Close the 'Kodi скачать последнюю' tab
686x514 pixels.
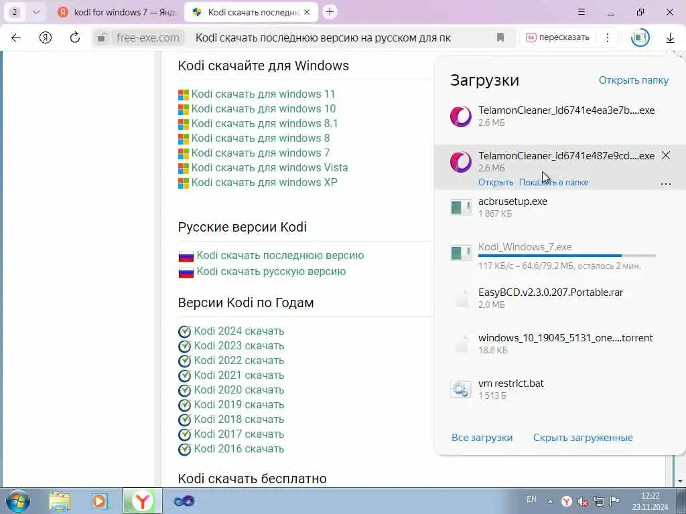click(x=307, y=12)
